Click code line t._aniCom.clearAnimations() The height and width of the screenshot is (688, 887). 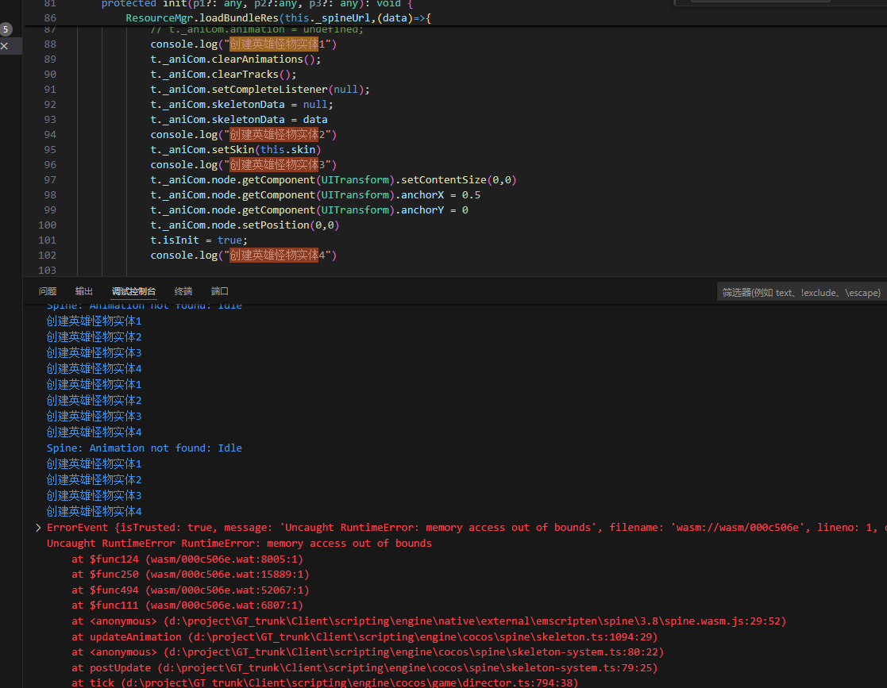pyautogui.click(x=235, y=60)
